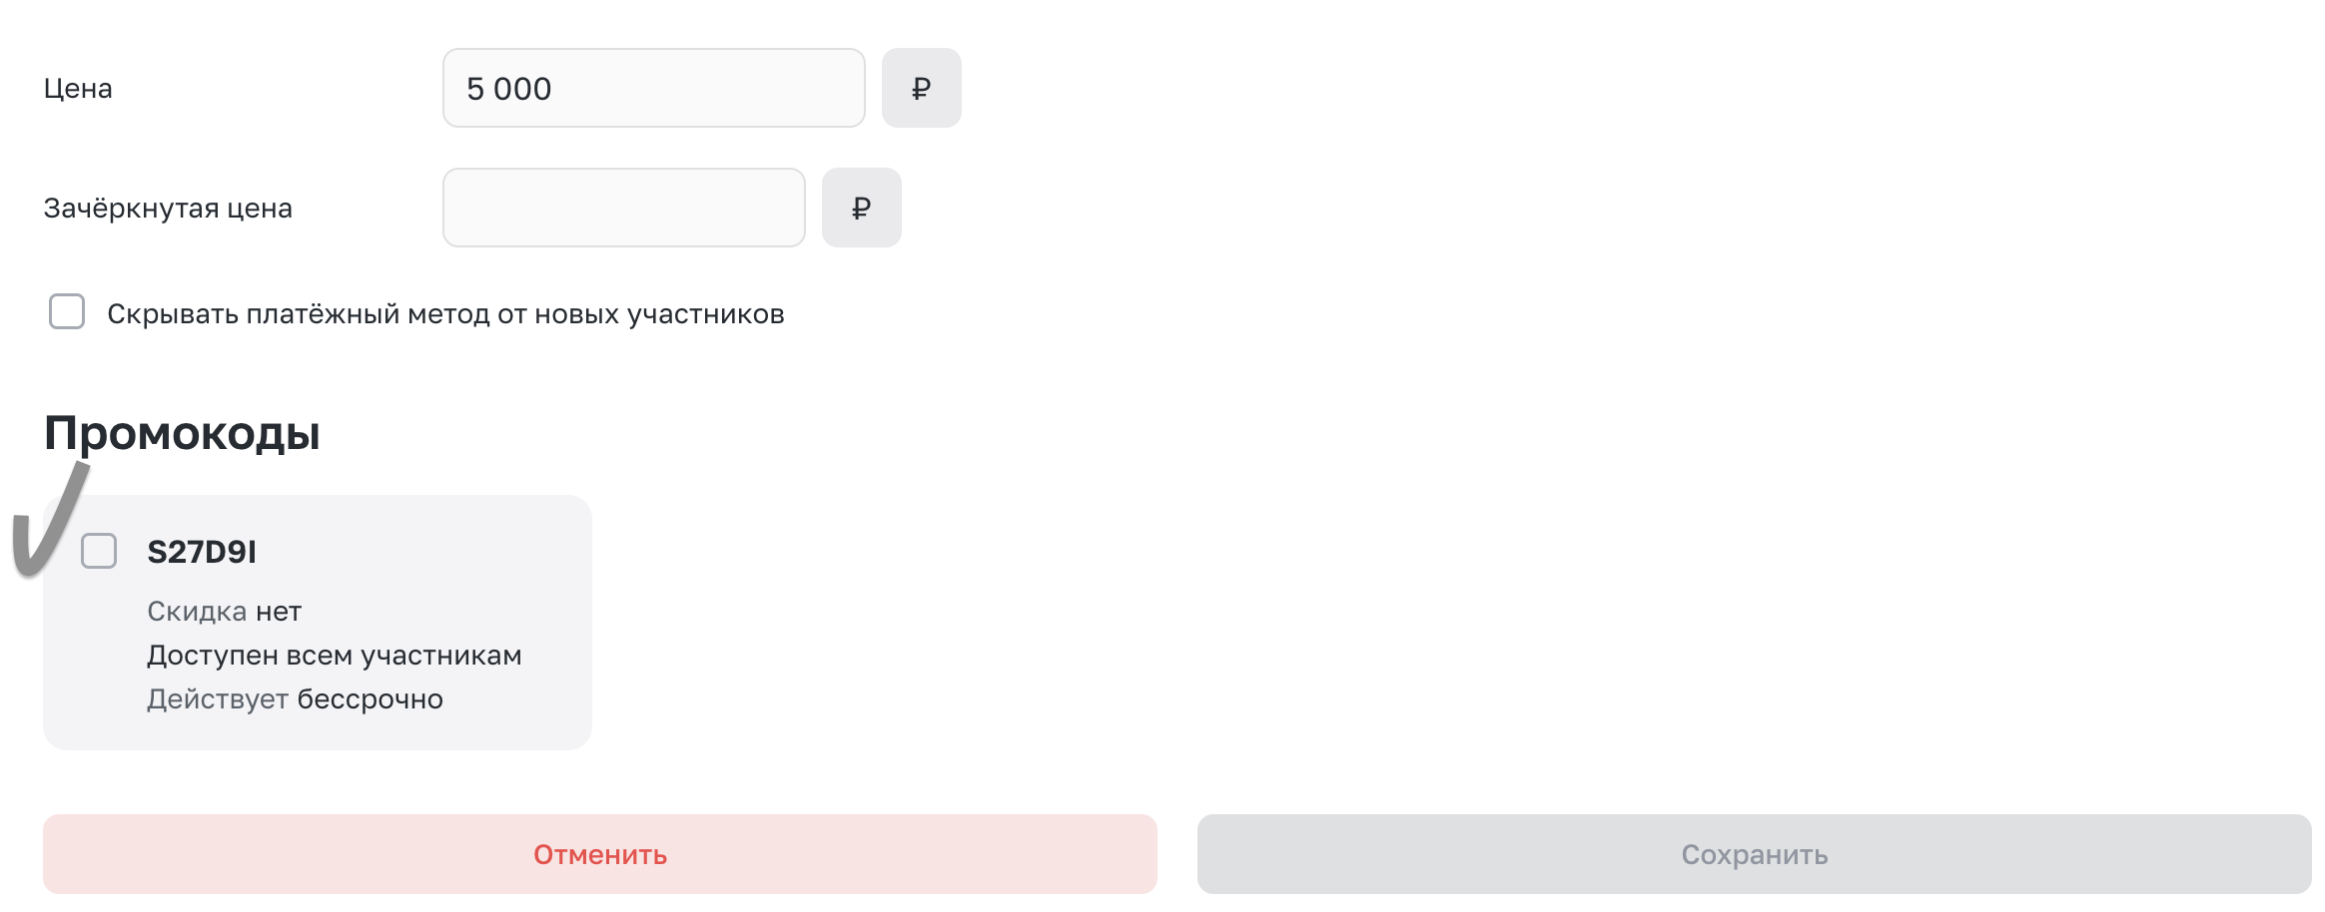Click the Скидка нет line in promo card
Image resolution: width=2325 pixels, height=912 pixels.
224,612
